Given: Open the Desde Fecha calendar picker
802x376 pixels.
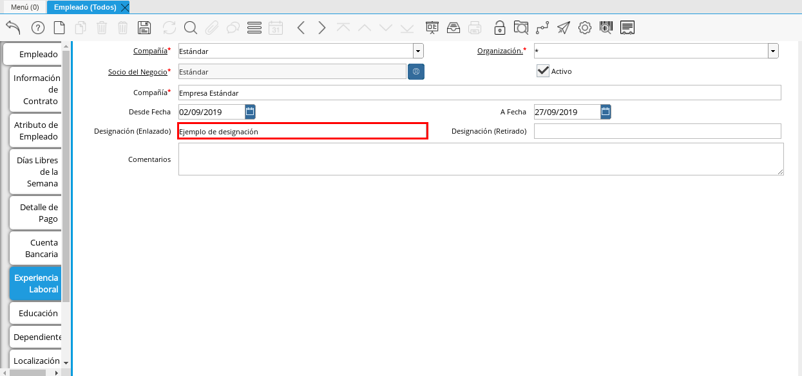Looking at the screenshot, I should (x=251, y=112).
